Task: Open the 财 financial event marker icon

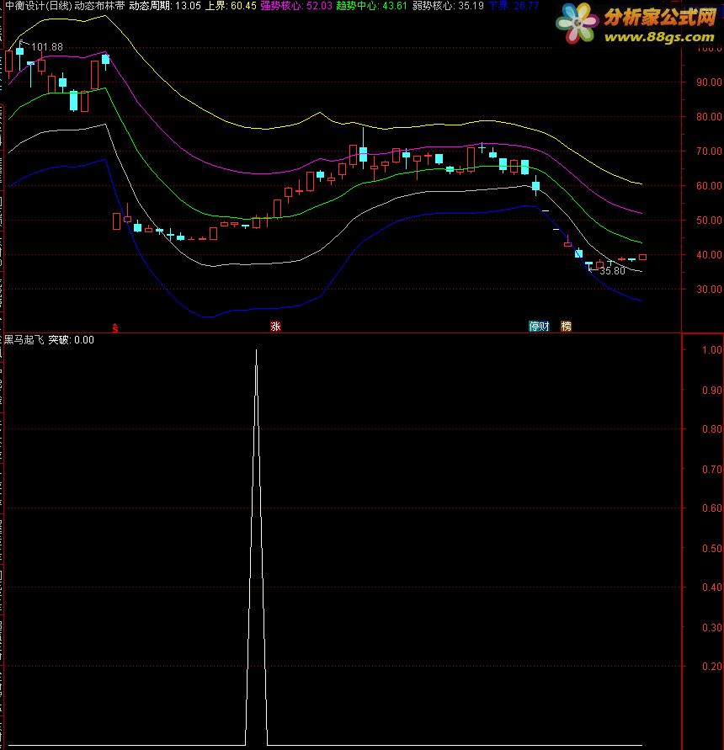Action: point(545,327)
